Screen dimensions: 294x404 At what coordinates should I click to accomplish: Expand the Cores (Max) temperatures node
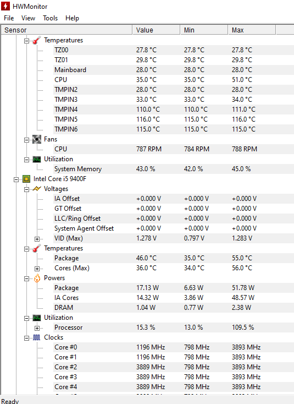point(37,269)
